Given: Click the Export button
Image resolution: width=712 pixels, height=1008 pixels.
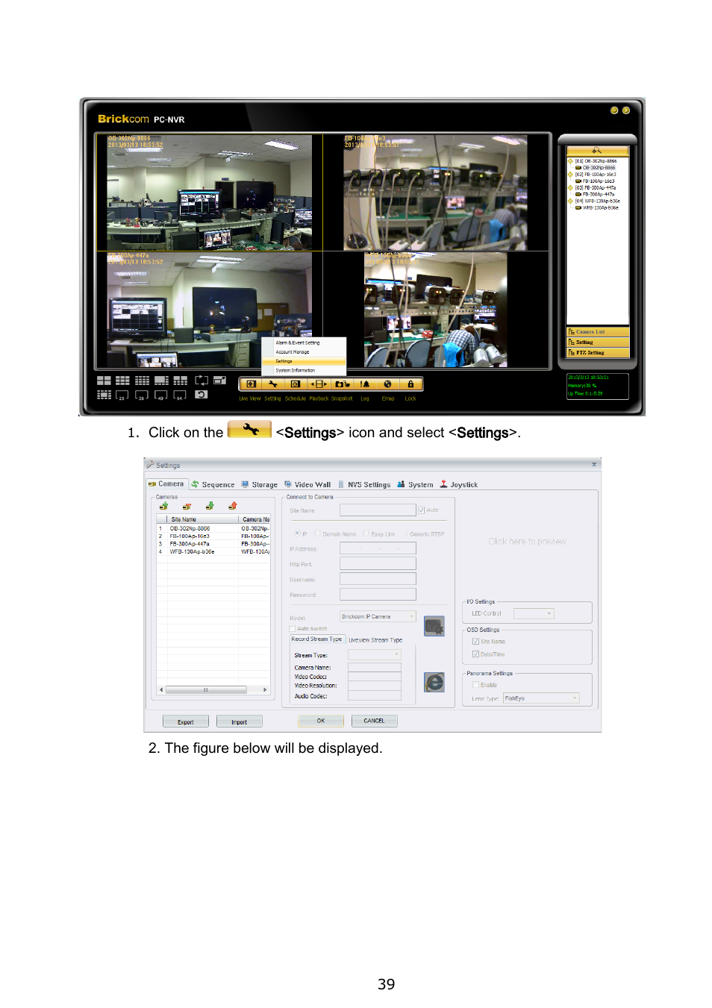Looking at the screenshot, I should click(186, 721).
